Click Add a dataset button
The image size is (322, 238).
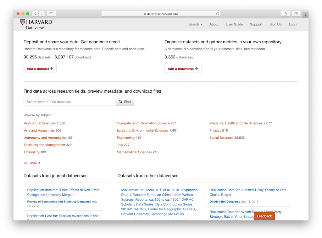[x=40, y=69]
